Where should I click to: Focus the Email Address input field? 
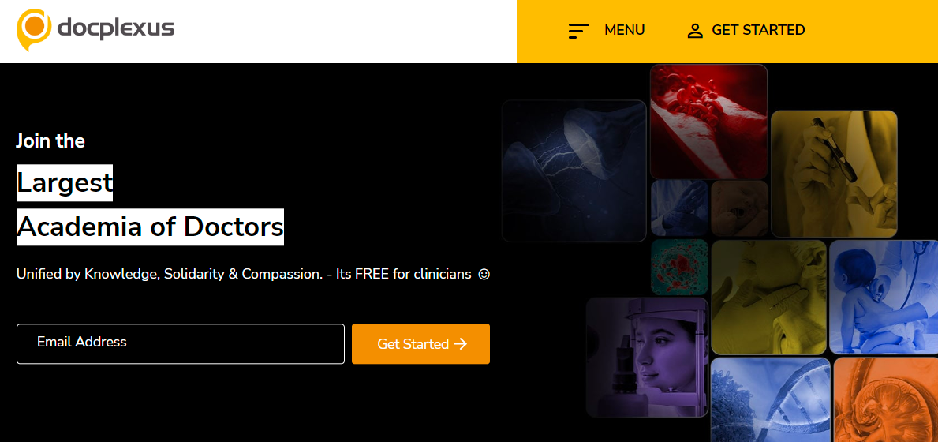181,344
